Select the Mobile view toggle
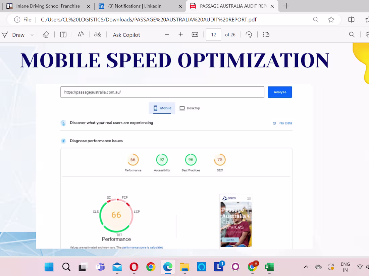This screenshot has width=369, height=276. pos(162,108)
